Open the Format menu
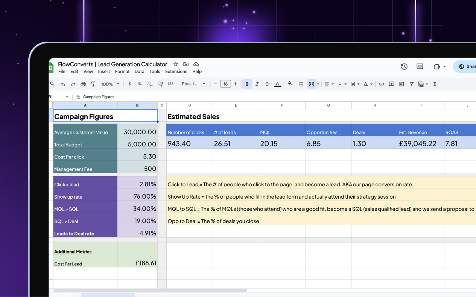476x297 pixels. 122,71
